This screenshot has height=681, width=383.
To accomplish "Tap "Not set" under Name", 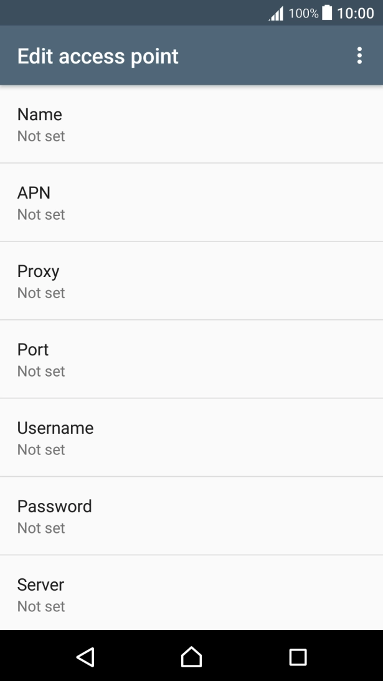I will tap(41, 136).
